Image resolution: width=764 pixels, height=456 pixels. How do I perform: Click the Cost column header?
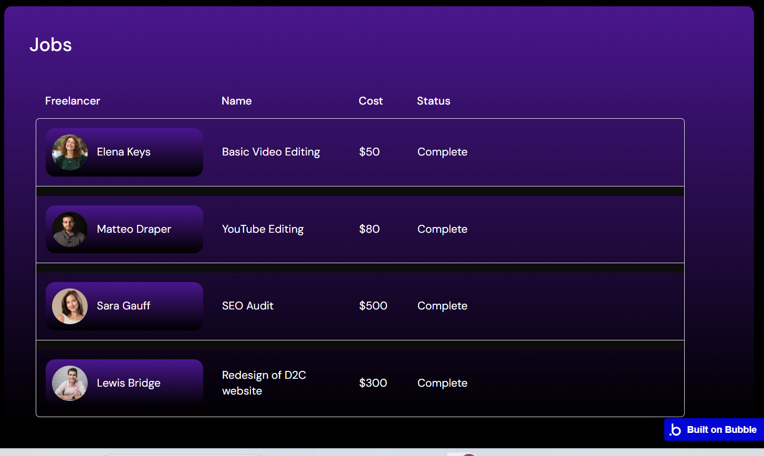coord(371,101)
